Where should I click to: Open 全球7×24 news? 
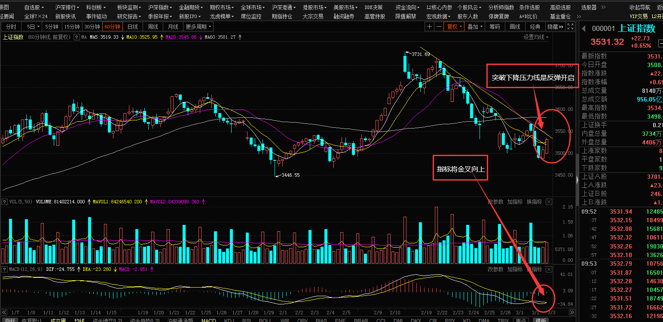(x=36, y=16)
